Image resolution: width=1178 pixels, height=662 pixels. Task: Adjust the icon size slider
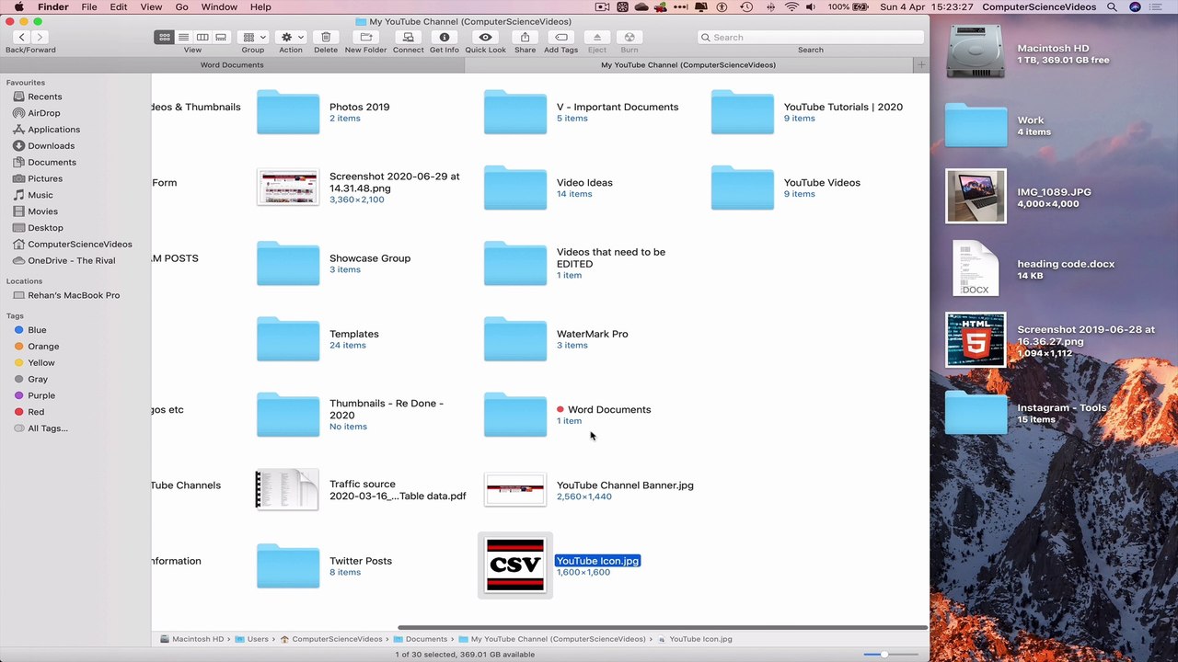tap(885, 655)
